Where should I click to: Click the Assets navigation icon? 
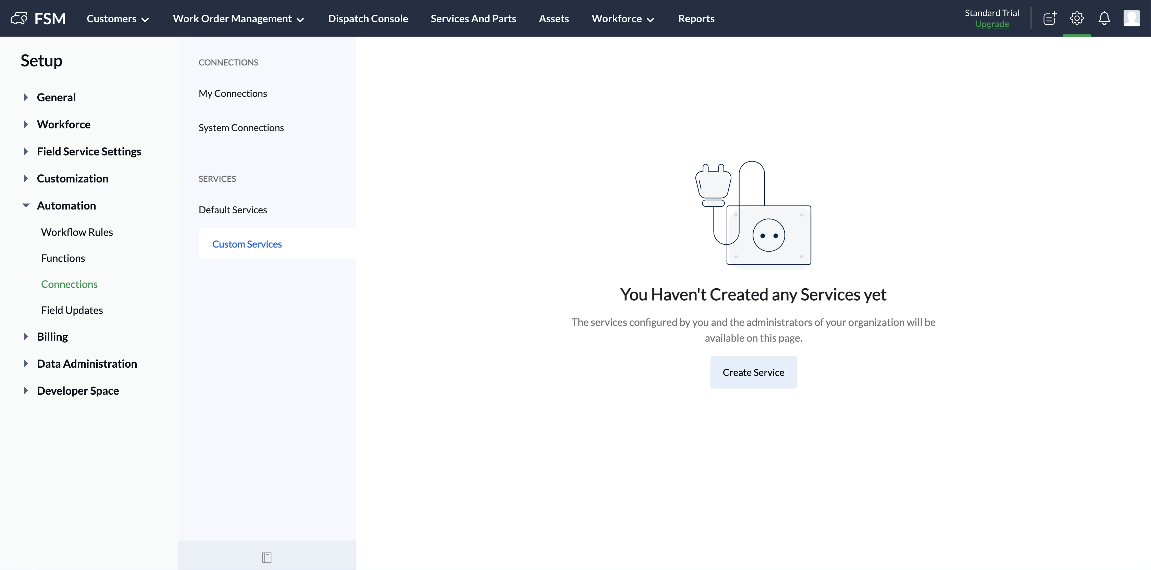pos(554,18)
